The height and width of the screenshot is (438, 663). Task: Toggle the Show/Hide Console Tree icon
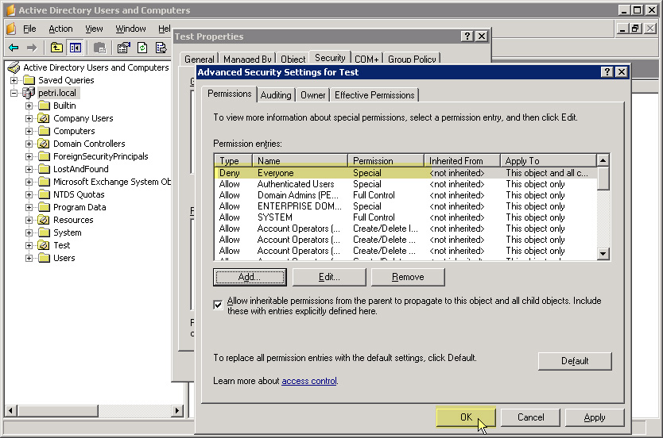pyautogui.click(x=76, y=48)
